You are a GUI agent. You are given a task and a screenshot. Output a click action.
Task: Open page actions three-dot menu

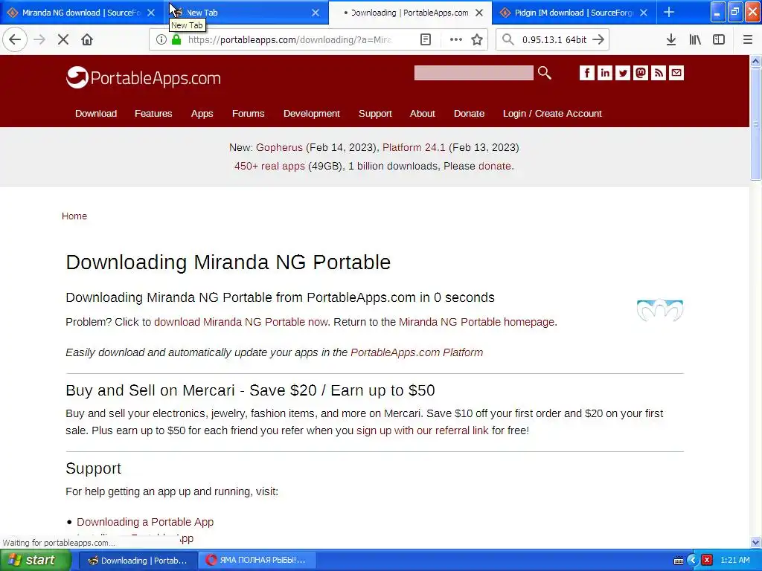coord(455,39)
